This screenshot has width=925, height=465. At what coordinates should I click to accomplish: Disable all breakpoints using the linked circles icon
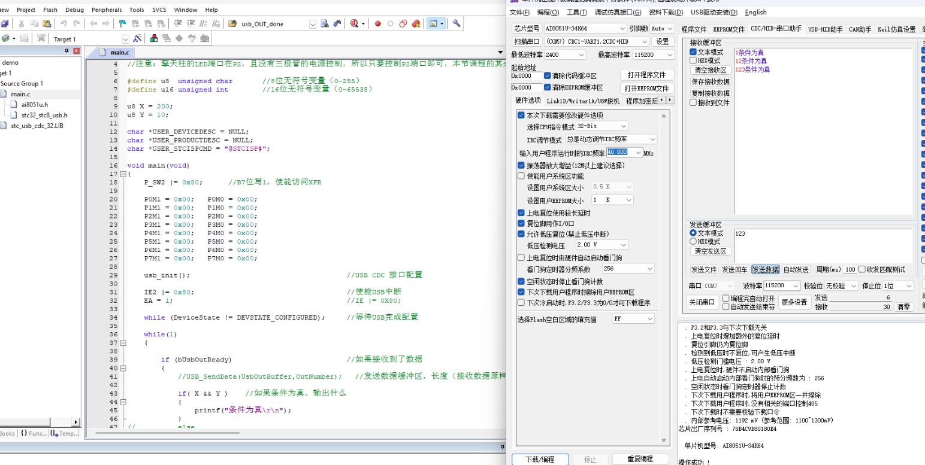click(403, 23)
